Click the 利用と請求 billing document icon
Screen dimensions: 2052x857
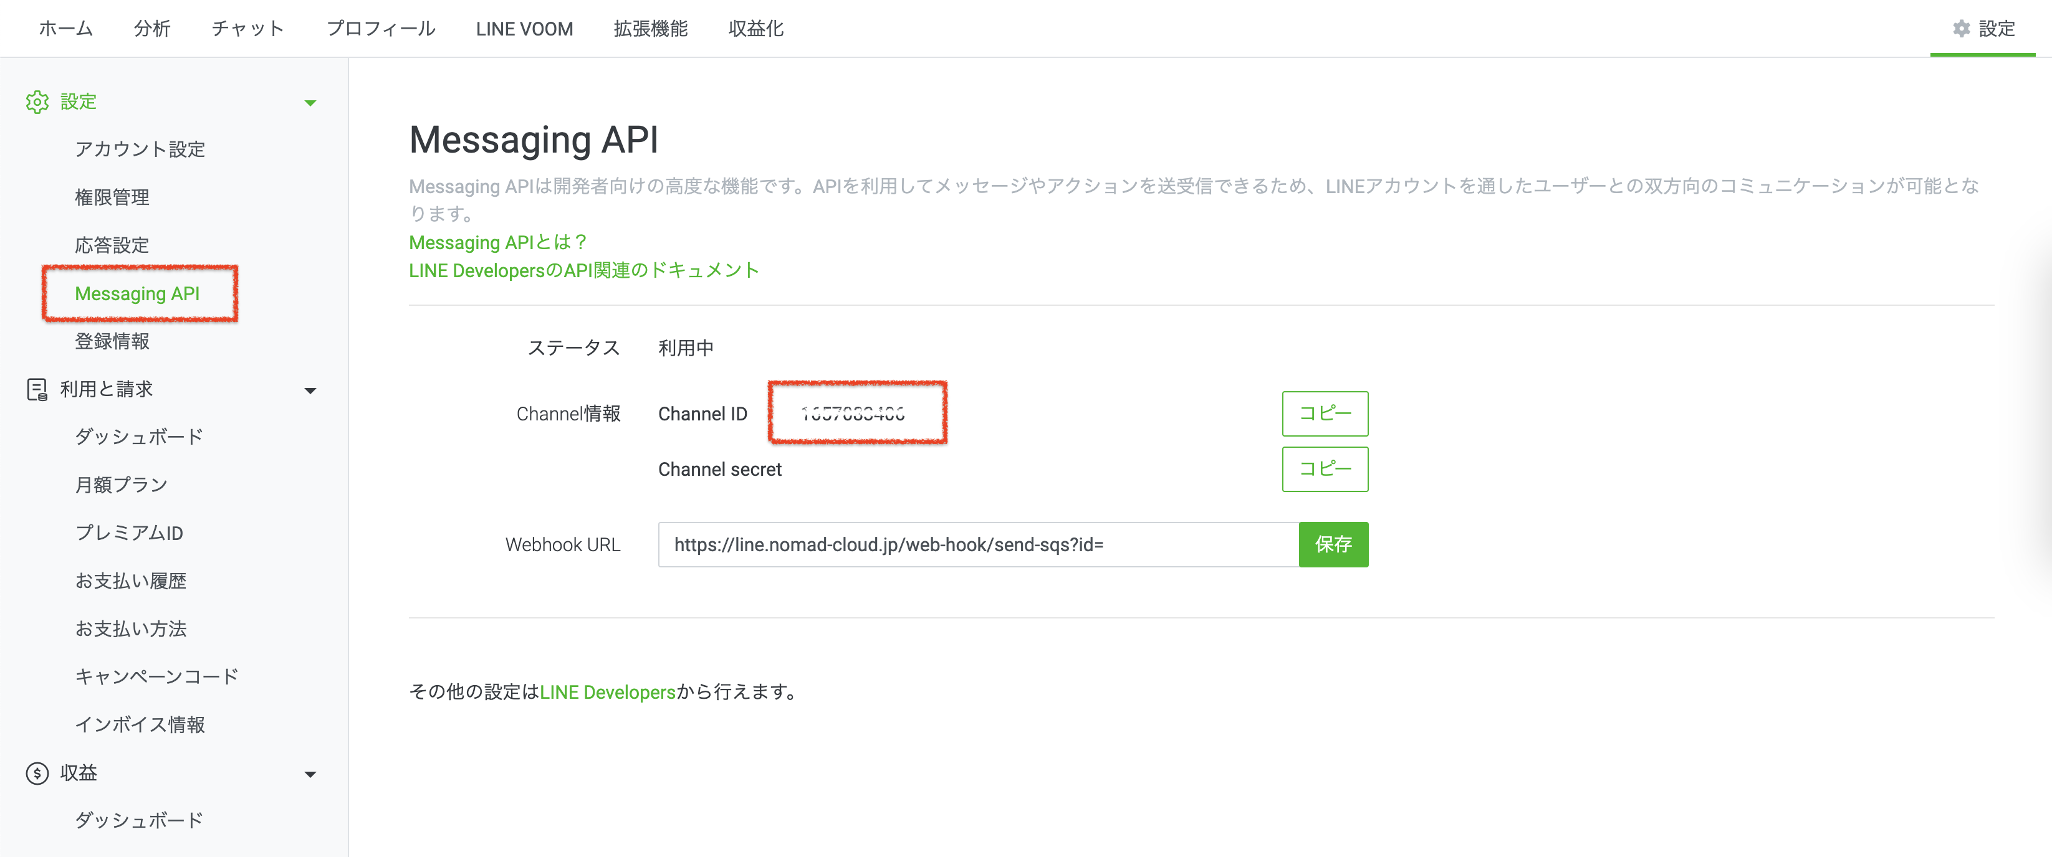pos(37,389)
